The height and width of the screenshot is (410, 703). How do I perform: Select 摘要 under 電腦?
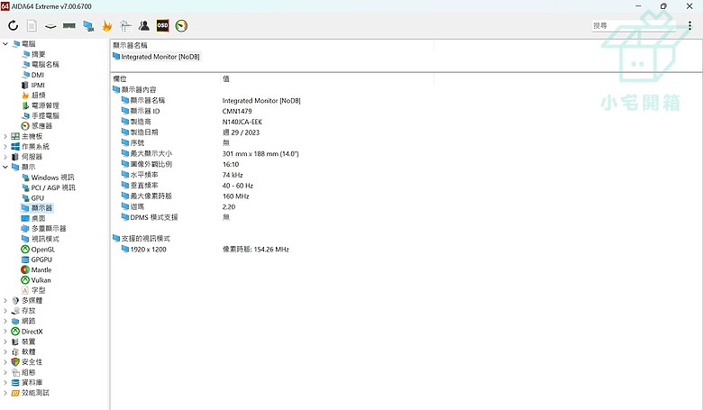click(33, 54)
